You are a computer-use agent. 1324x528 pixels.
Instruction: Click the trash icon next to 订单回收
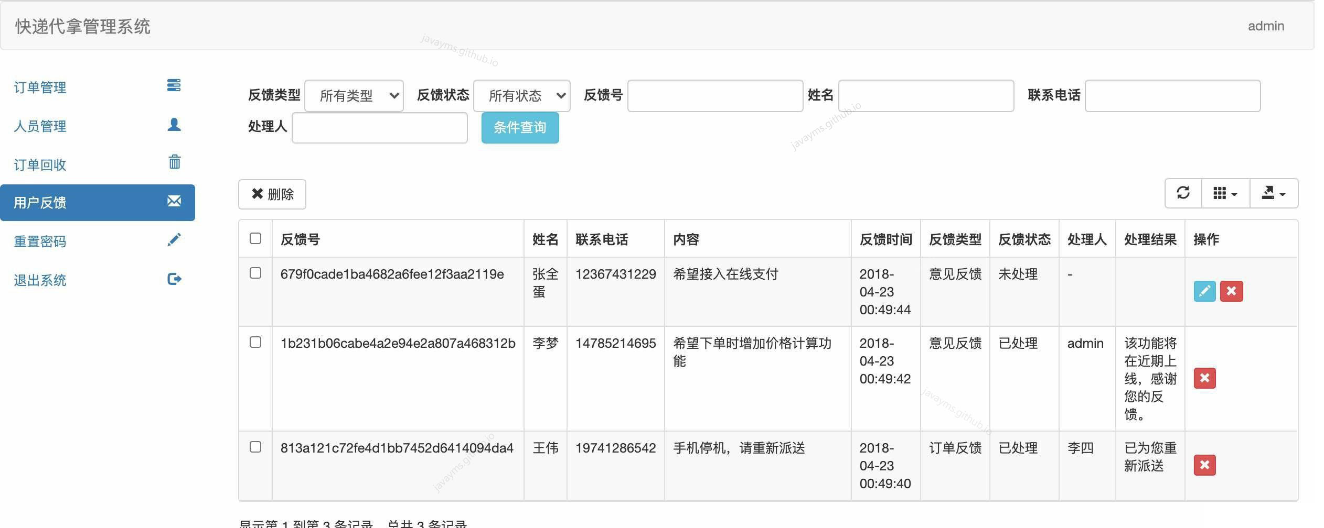coord(174,162)
